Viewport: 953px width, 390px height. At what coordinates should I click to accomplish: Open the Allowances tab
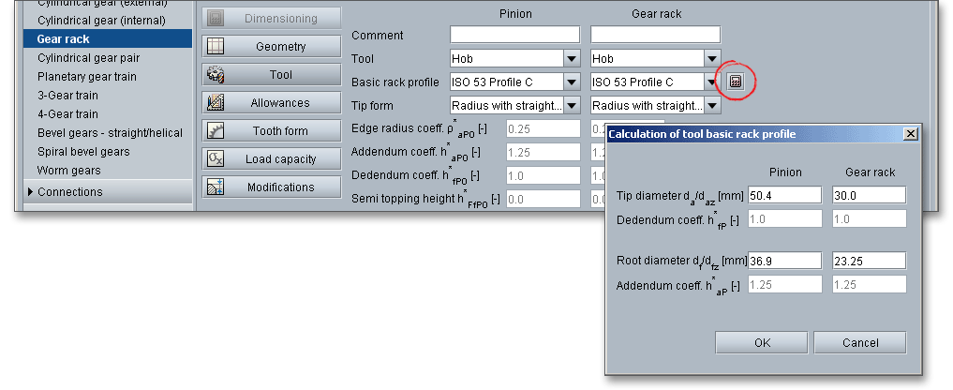[271, 103]
